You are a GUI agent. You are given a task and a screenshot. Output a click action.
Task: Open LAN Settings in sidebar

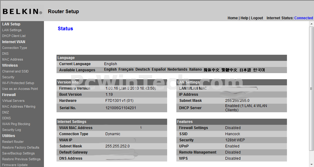tap(12, 30)
